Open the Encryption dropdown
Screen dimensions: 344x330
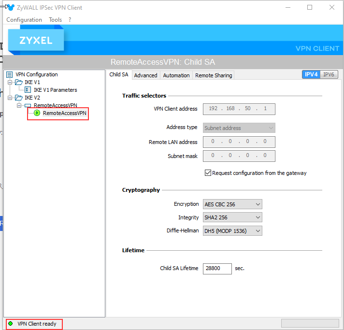232,204
